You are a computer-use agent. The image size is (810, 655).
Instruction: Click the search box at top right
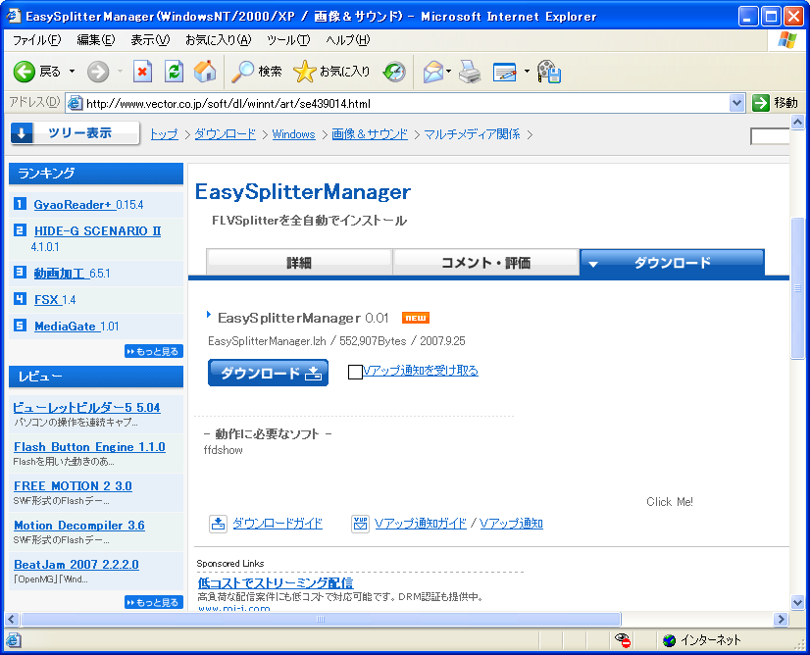(x=770, y=136)
